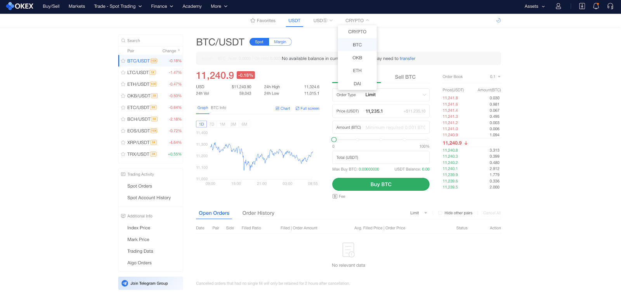Select OKB from the CRYPTO menu
Image resolution: width=621 pixels, height=293 pixels.
(357, 58)
